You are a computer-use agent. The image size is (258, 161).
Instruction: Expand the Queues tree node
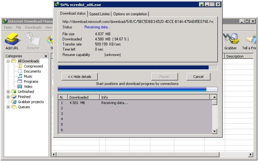[8, 107]
